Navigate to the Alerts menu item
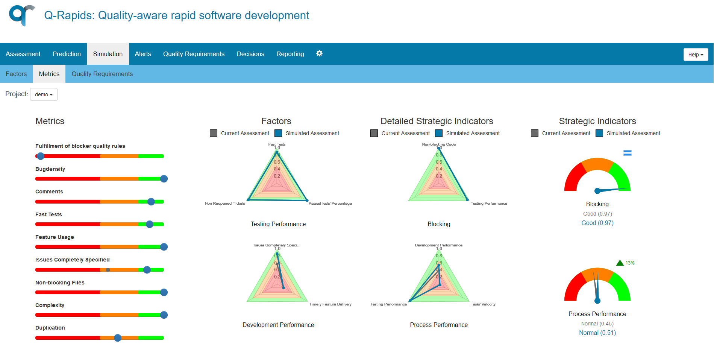 pos(142,53)
